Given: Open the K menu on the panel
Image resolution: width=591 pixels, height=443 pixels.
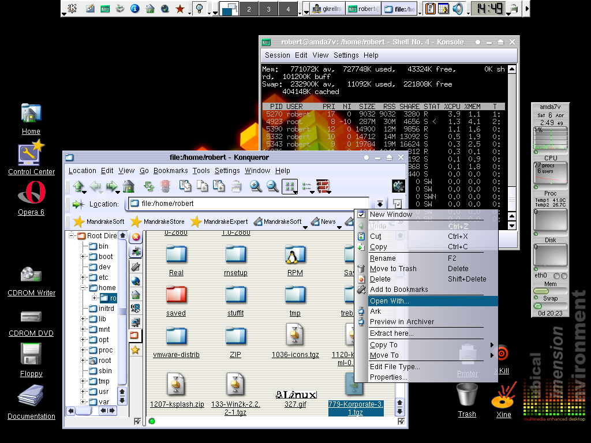Looking at the screenshot, I should click(x=72, y=8).
